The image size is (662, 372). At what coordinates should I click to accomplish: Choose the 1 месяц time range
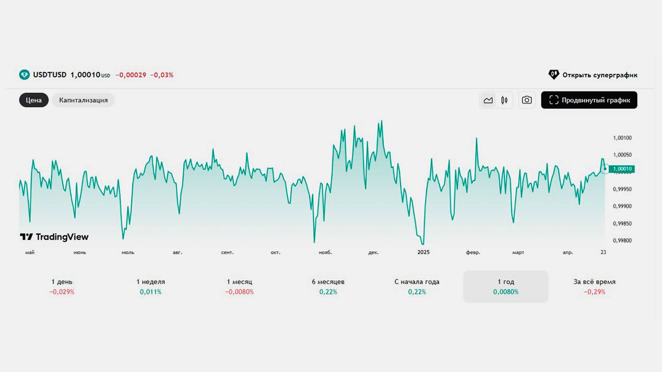(239, 287)
